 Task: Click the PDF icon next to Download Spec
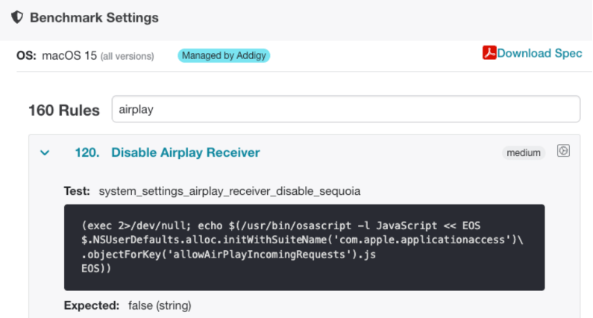pos(489,52)
